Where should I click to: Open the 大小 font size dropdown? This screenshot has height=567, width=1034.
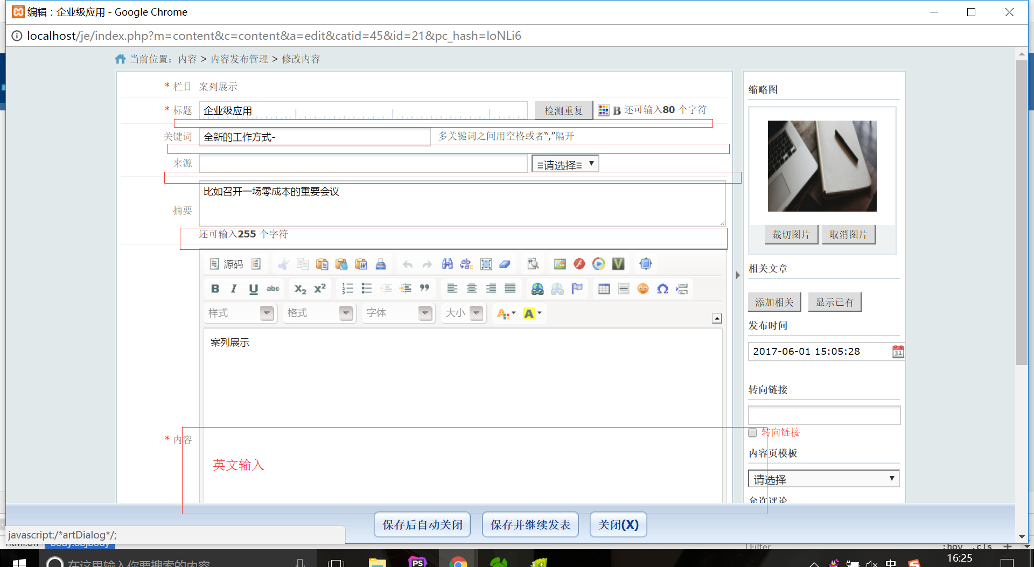point(464,313)
